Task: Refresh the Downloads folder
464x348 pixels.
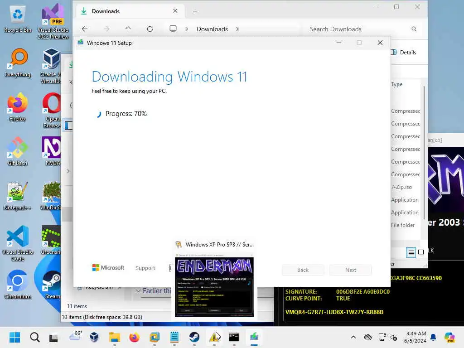Action: click(150, 29)
